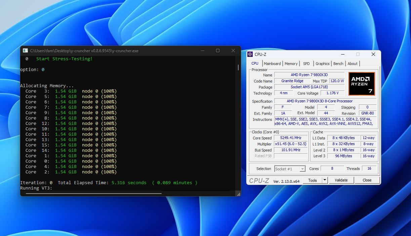Open the Bench tab
411x236 pixels.
pyautogui.click(x=338, y=64)
